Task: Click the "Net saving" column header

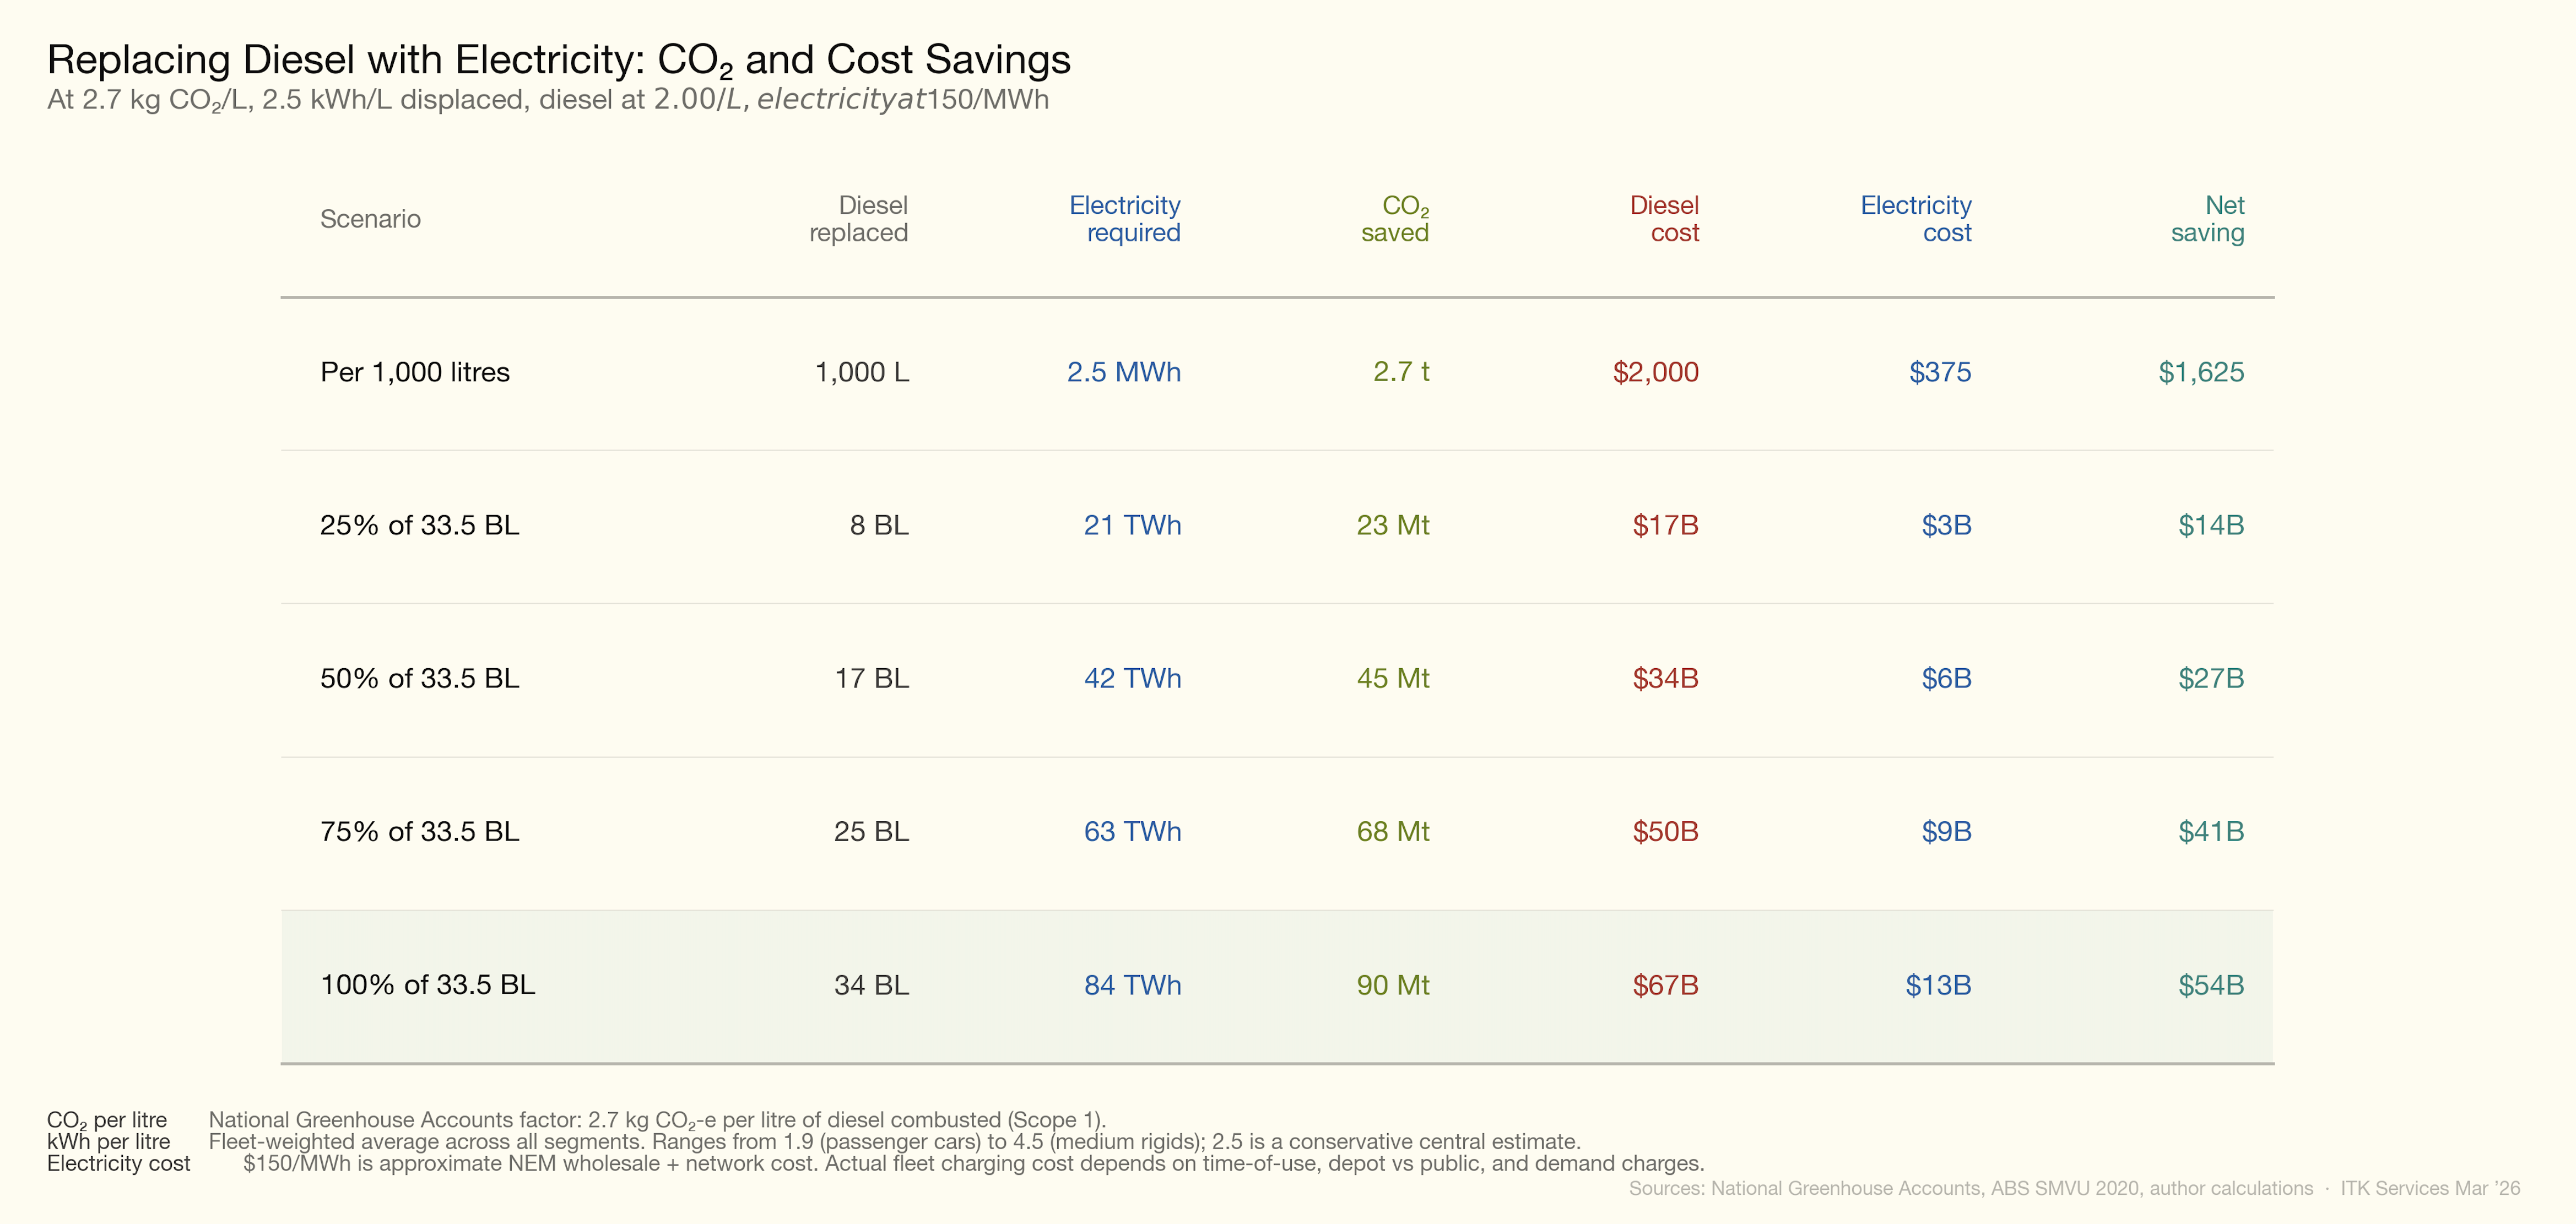Action: [x=2208, y=219]
